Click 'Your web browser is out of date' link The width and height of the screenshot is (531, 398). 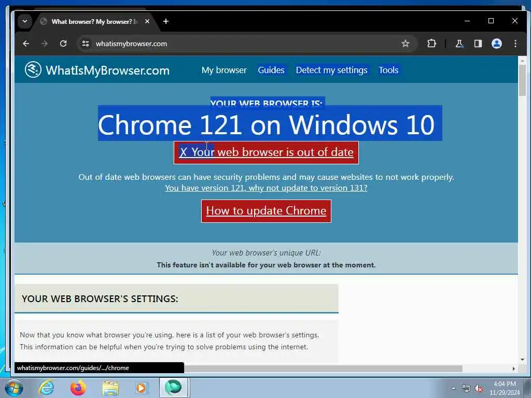click(266, 152)
